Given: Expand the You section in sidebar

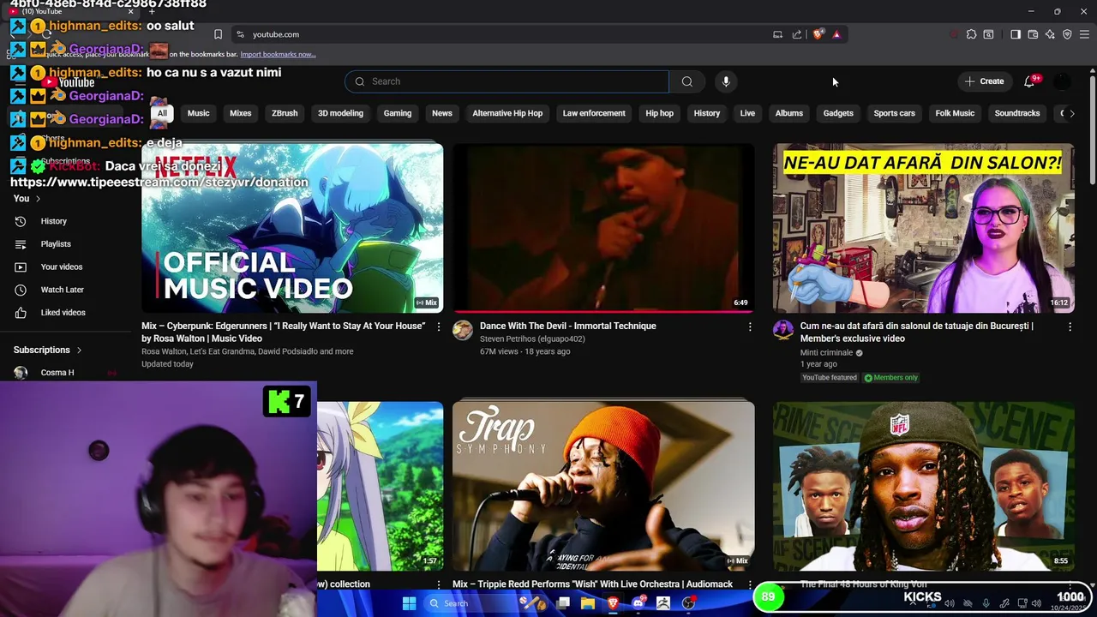Looking at the screenshot, I should pos(27,199).
